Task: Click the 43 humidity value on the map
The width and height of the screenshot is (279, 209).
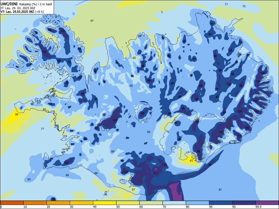Action: click(191, 161)
